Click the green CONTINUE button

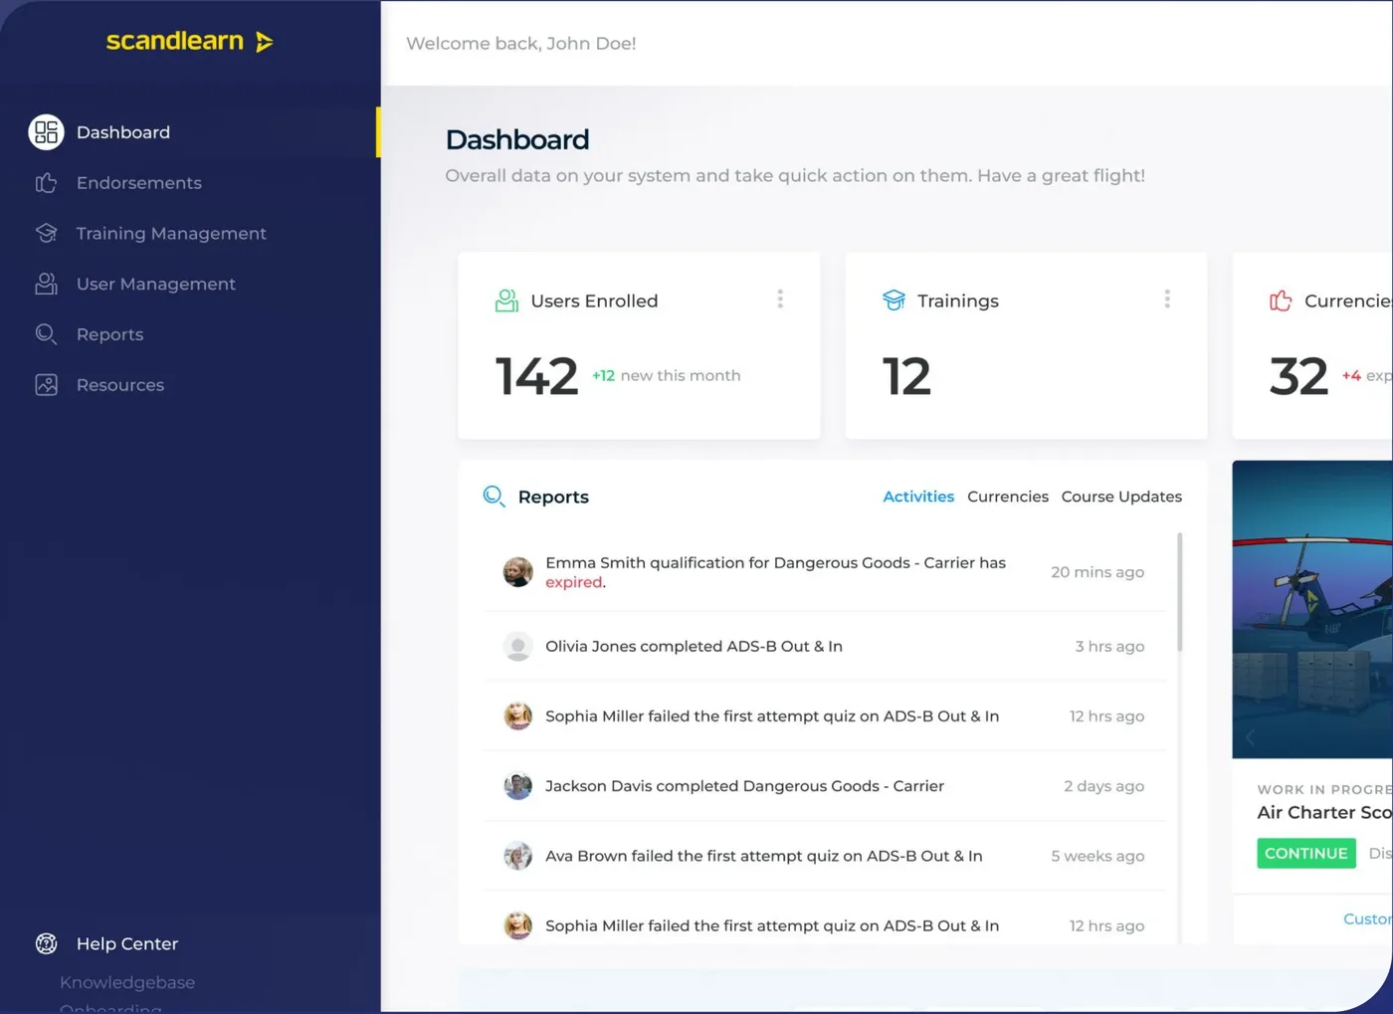(1305, 854)
